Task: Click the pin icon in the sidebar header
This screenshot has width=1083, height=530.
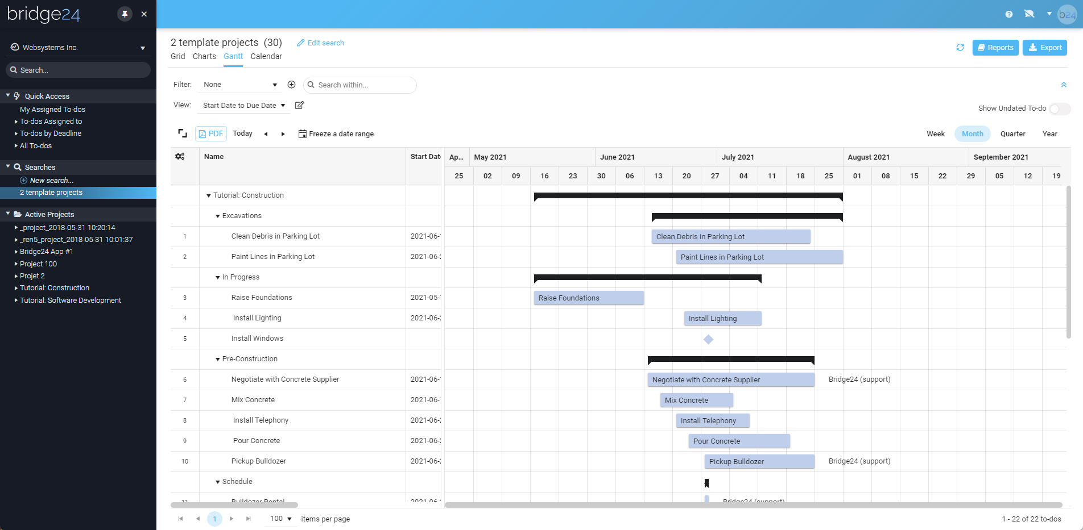Action: click(x=125, y=14)
